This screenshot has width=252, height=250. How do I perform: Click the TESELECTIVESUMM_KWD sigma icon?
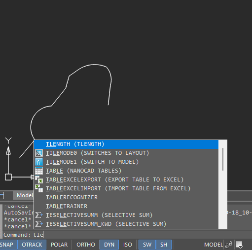tap(39, 224)
